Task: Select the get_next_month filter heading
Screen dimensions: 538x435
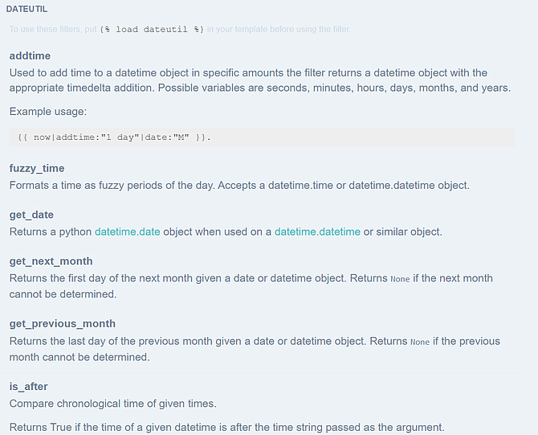Action: click(x=51, y=261)
